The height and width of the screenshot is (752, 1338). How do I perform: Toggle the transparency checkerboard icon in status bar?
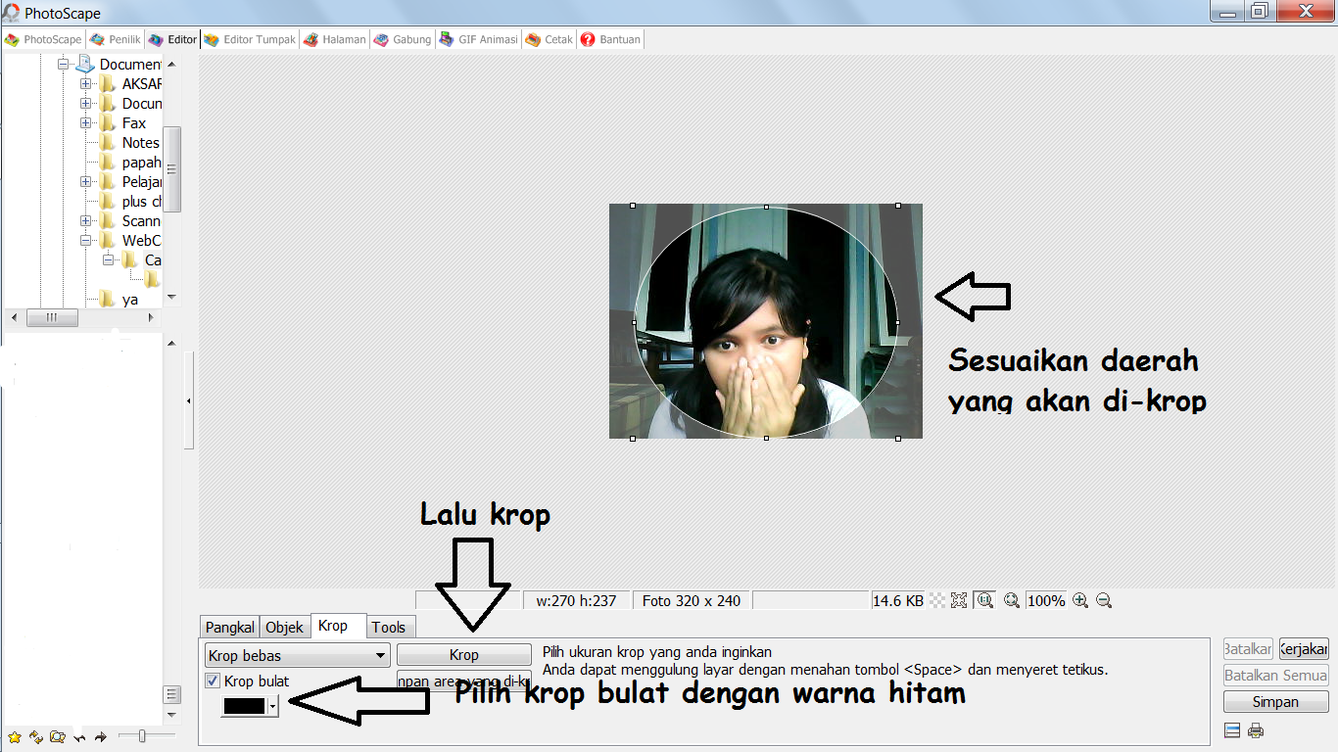coord(937,600)
